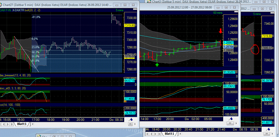The width and height of the screenshot is (279, 137).
Task: Click the 27,9693 stochastic value
Action: (130, 99)
